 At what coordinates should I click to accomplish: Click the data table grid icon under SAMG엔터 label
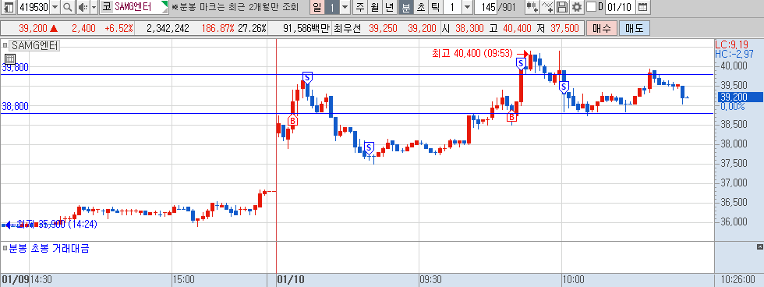9,59
